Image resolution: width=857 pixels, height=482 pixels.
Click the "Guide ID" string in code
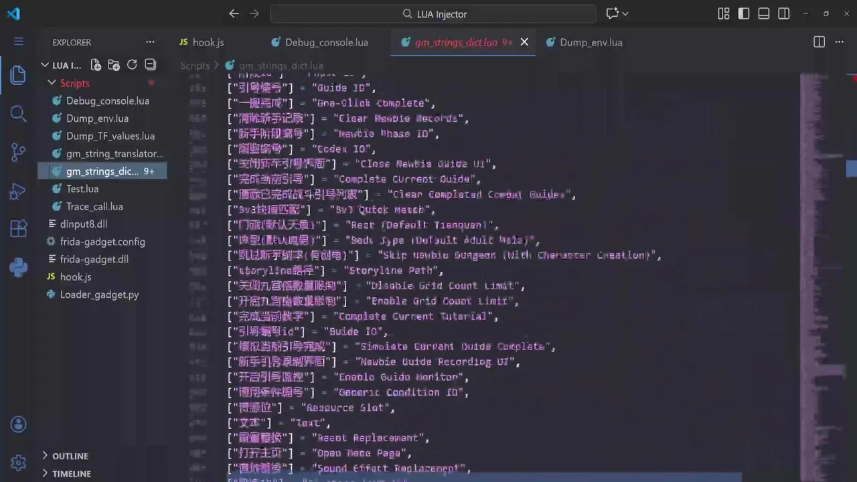(341, 88)
